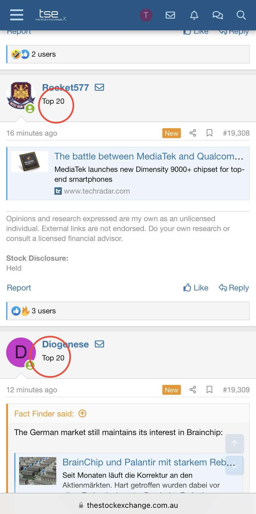The height and width of the screenshot is (514, 256).
Task: Open the MediaTek and Qualcomm article link
Action: (x=149, y=157)
